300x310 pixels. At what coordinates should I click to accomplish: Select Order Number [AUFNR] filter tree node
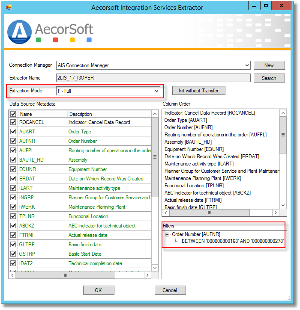coord(196,234)
